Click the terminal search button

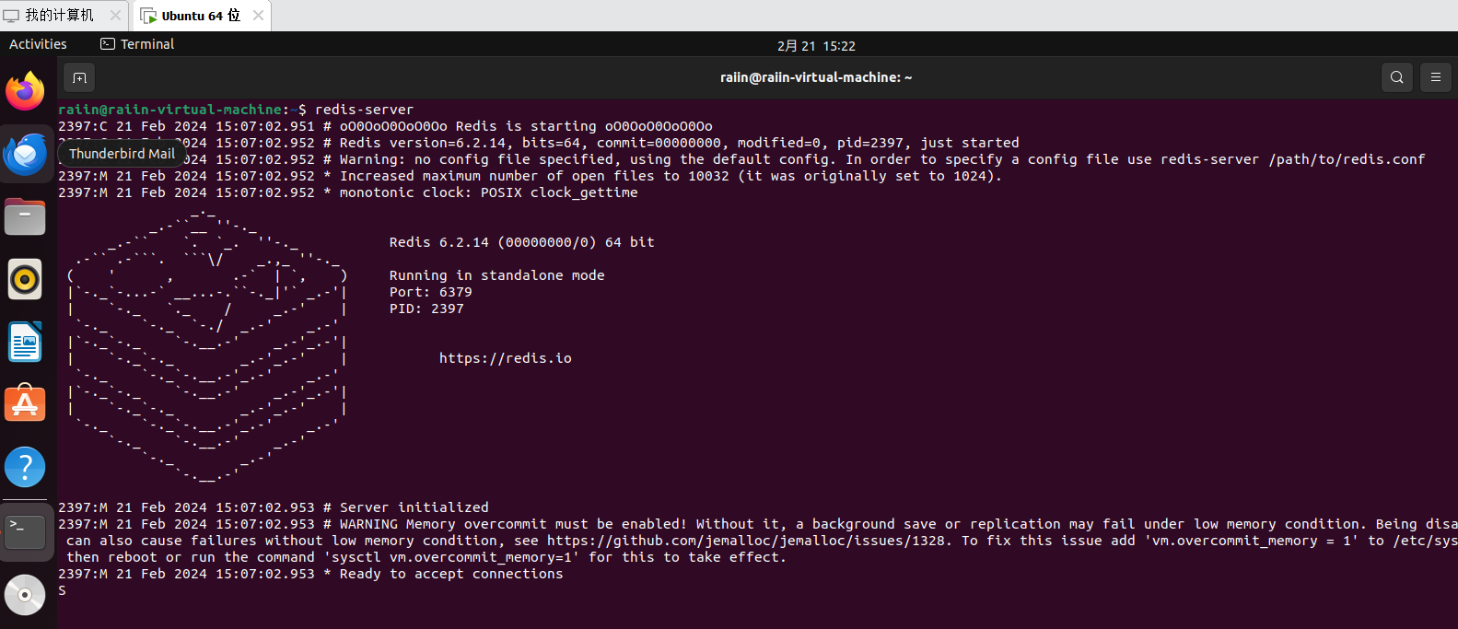click(1396, 78)
